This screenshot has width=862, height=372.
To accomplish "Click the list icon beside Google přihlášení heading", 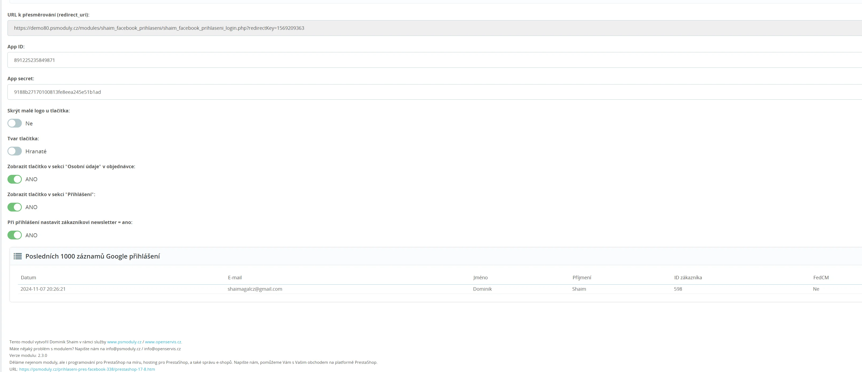I will click(18, 256).
